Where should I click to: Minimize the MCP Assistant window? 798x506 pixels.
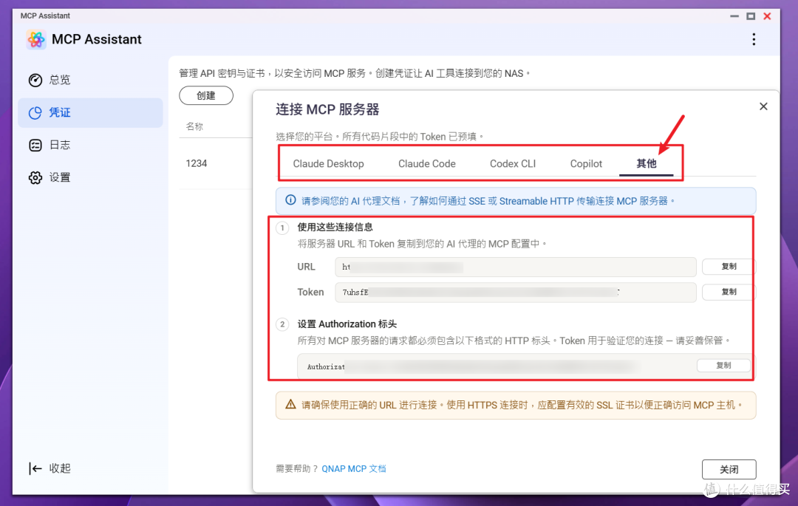pyautogui.click(x=734, y=16)
